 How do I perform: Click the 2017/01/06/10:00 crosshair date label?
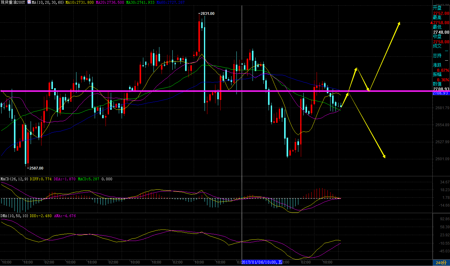click(262, 262)
